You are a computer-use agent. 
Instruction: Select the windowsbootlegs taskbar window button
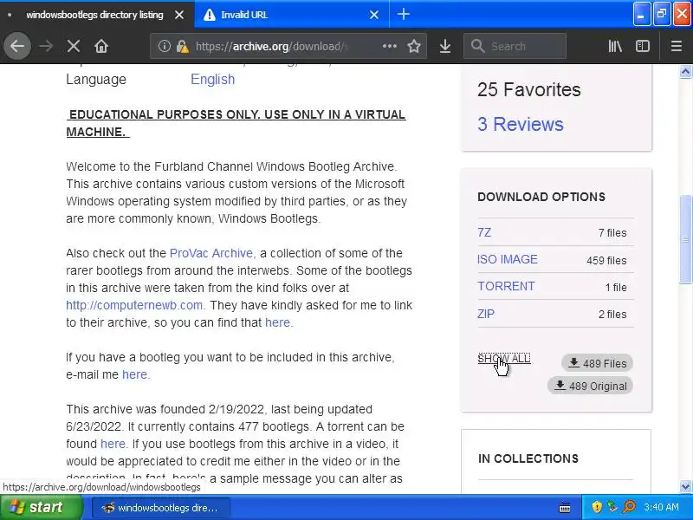pos(161,508)
